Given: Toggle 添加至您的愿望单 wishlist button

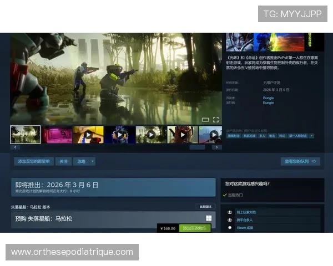Looking at the screenshot, I should tap(34, 161).
